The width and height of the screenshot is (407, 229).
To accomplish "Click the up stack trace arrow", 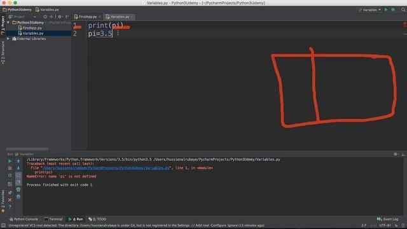I will coord(18,161).
